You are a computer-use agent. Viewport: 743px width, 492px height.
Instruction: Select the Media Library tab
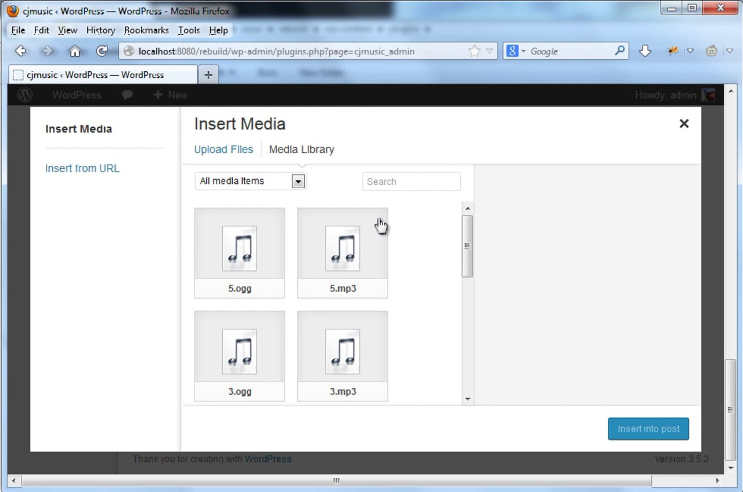tap(302, 149)
